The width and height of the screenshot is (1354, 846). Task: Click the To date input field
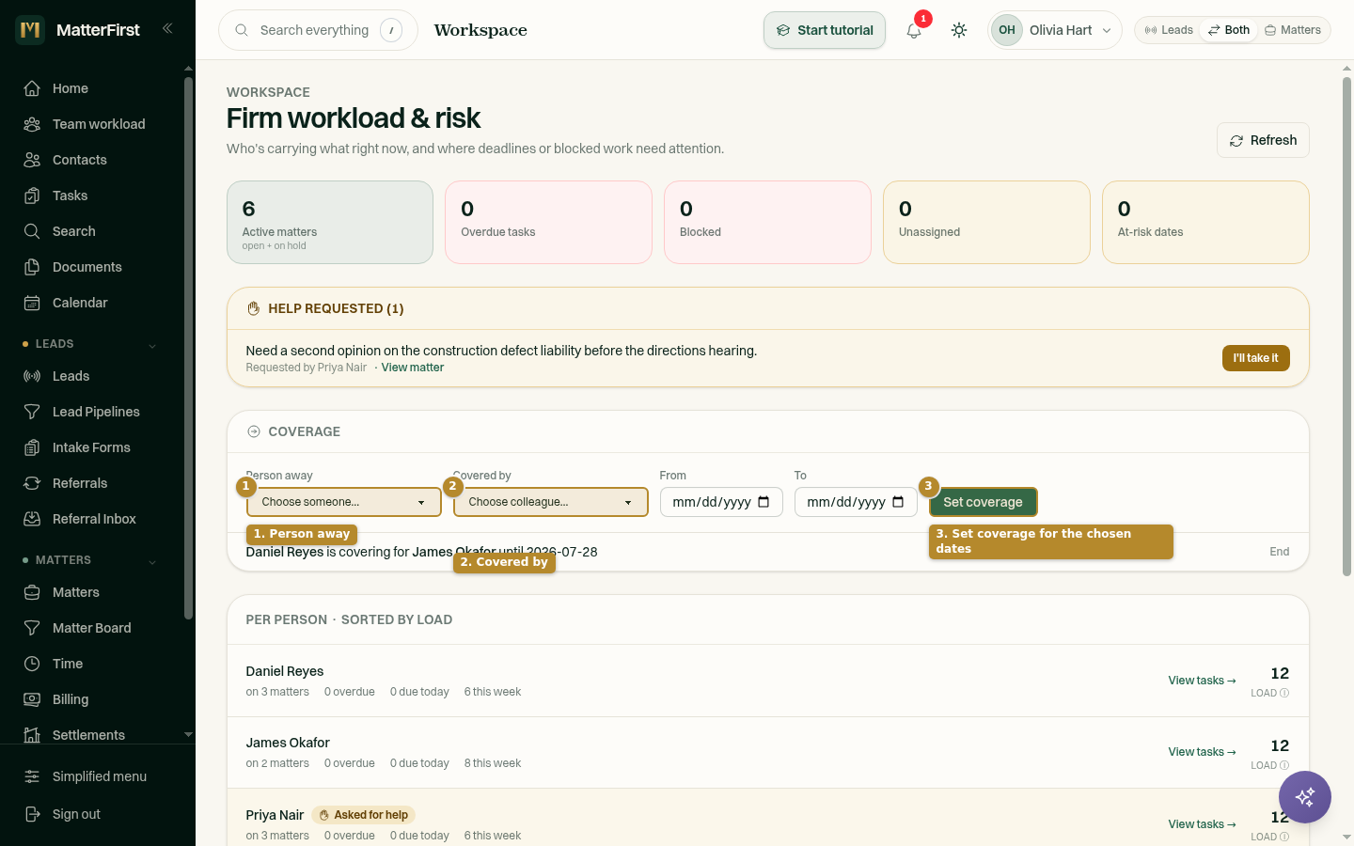click(856, 502)
